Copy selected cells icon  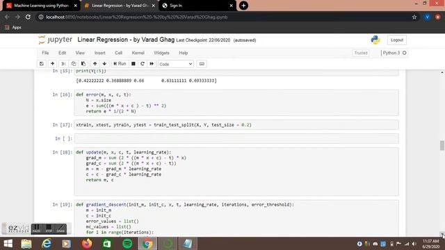tap(74, 64)
